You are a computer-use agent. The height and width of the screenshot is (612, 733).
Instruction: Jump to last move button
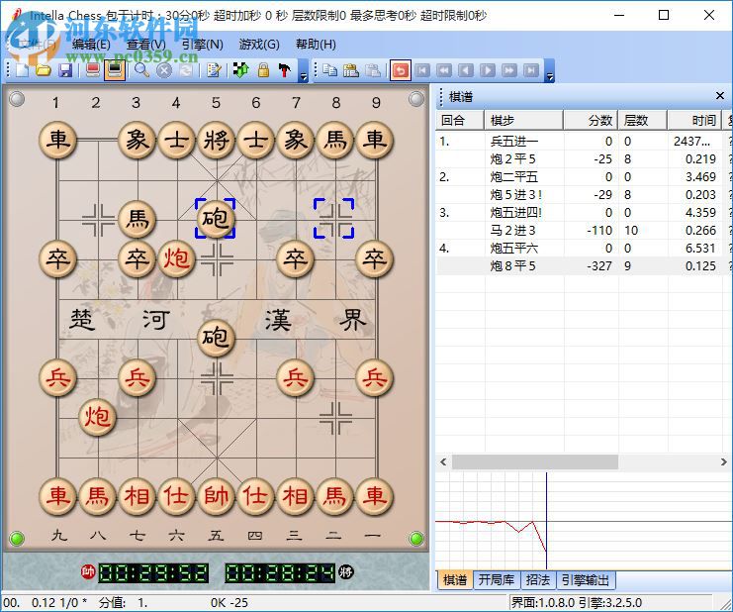point(530,70)
